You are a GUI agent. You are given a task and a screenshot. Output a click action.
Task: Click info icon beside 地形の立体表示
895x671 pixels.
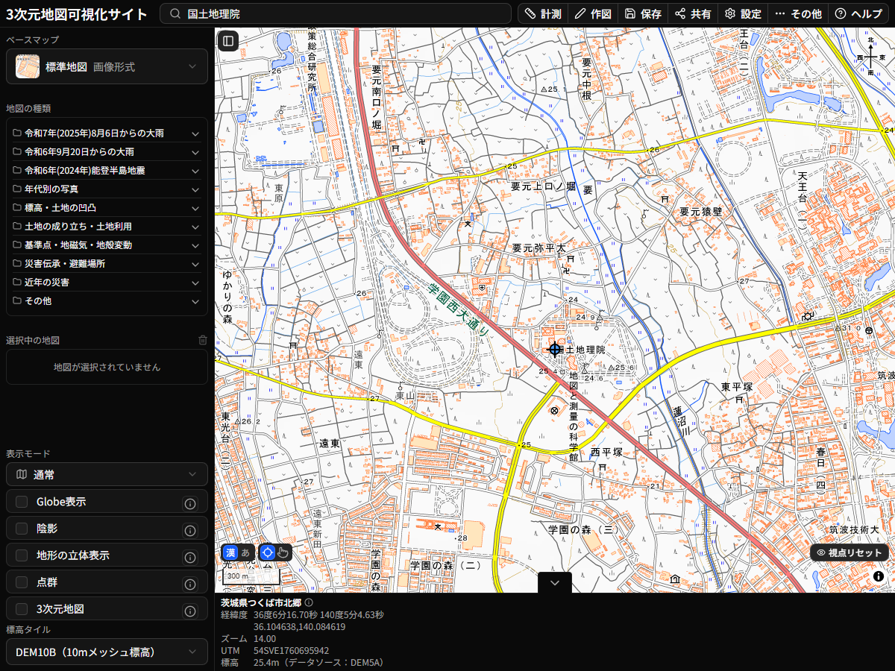coord(189,557)
